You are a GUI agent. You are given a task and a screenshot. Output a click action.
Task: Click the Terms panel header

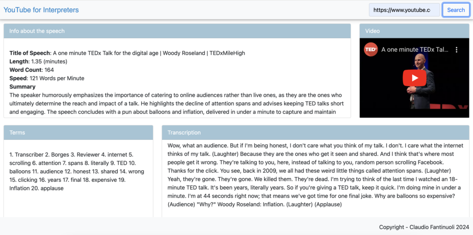(x=79, y=133)
